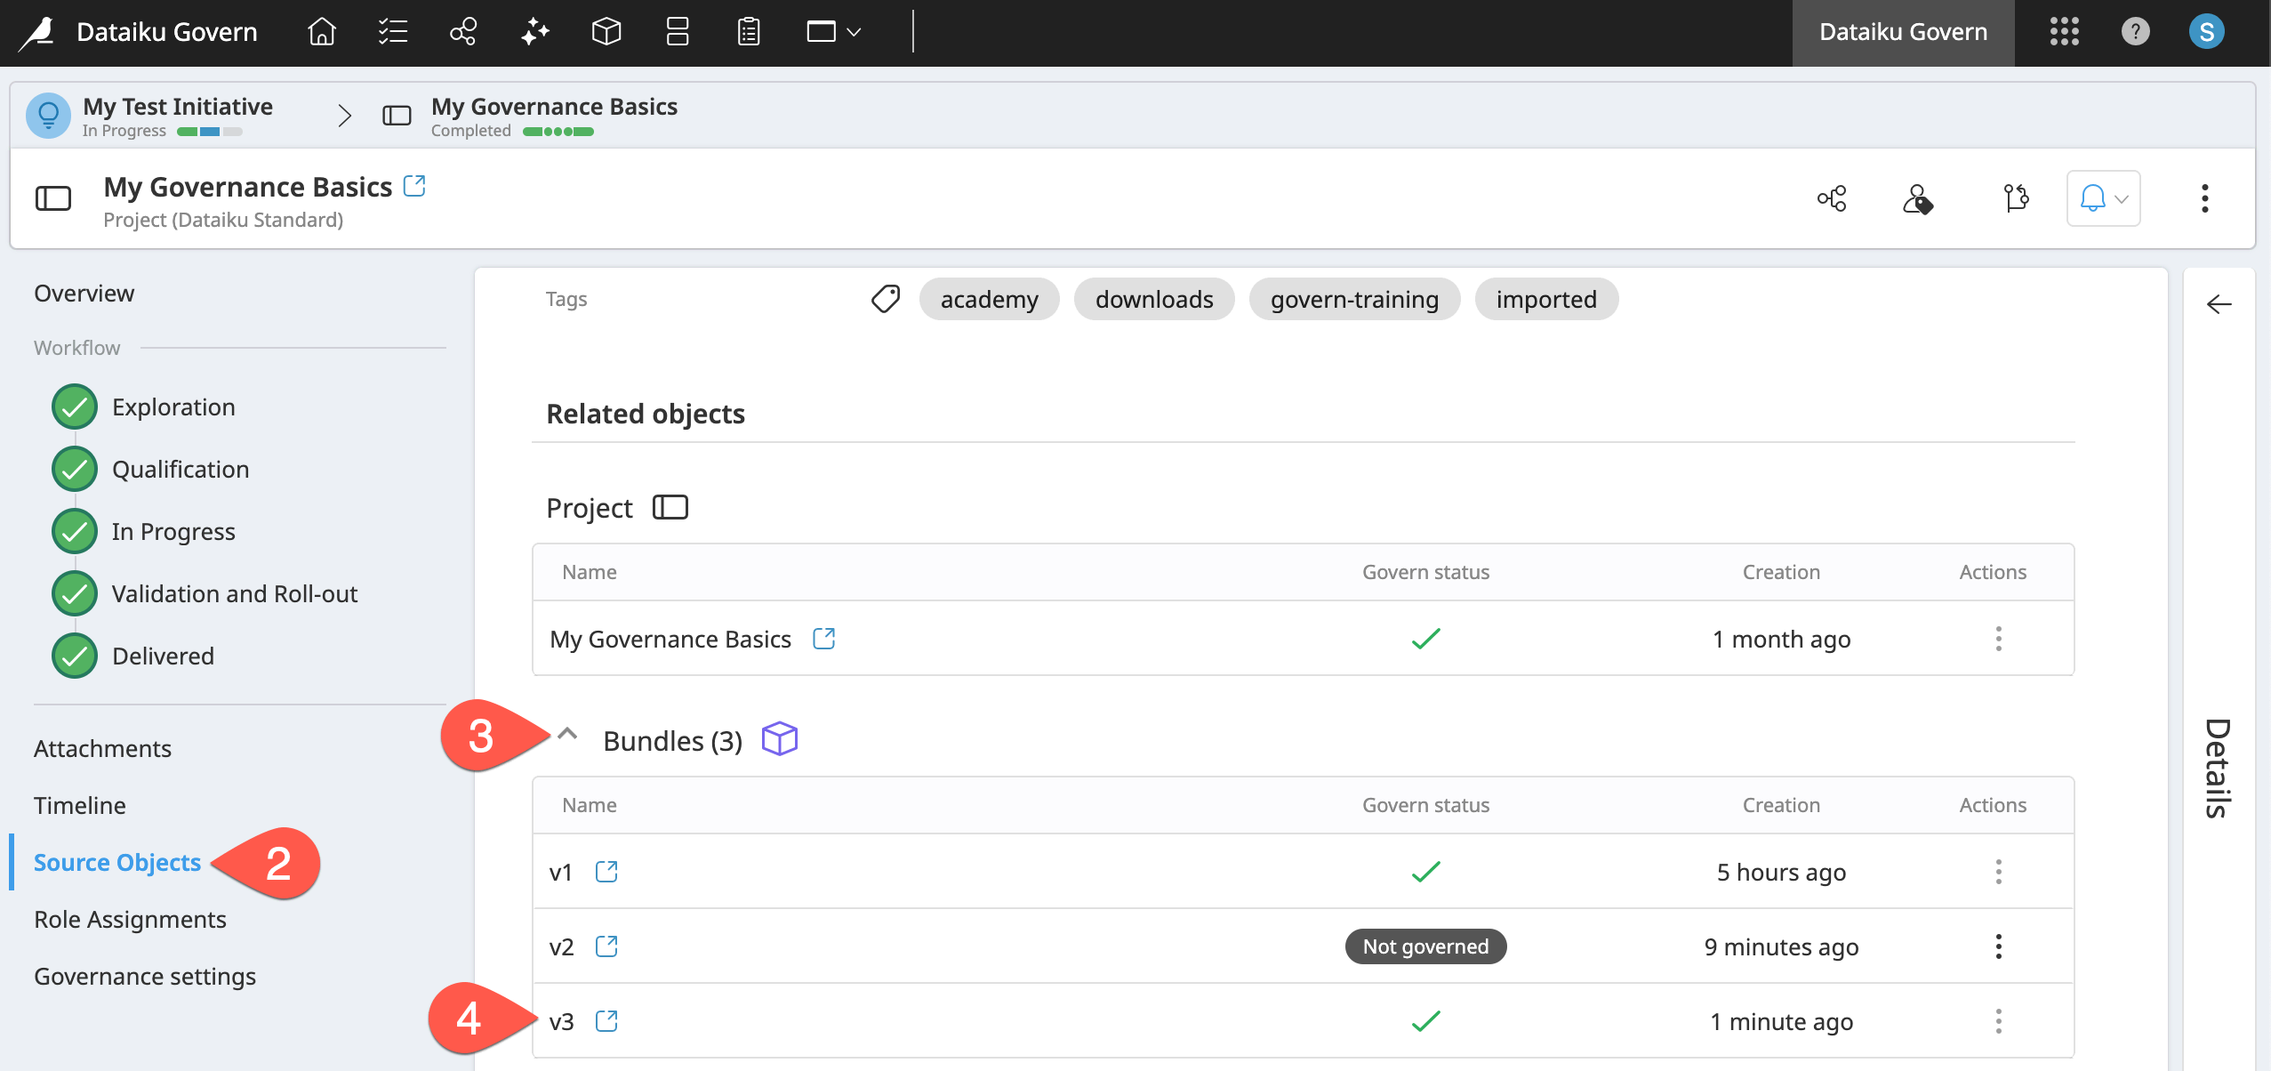Select Governance settings in the sidebar
Screen dimensions: 2271x1071
coord(145,977)
